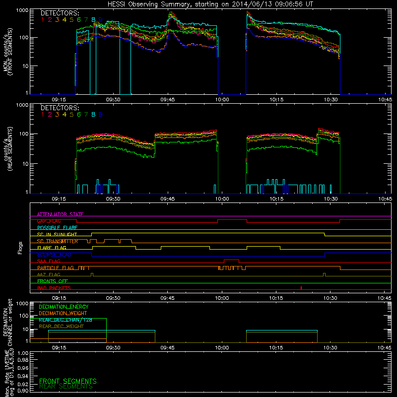Image resolution: width=397 pixels, height=397 pixels.
Task: Click the 0.96 tick on livetime axis
Action: point(23,368)
